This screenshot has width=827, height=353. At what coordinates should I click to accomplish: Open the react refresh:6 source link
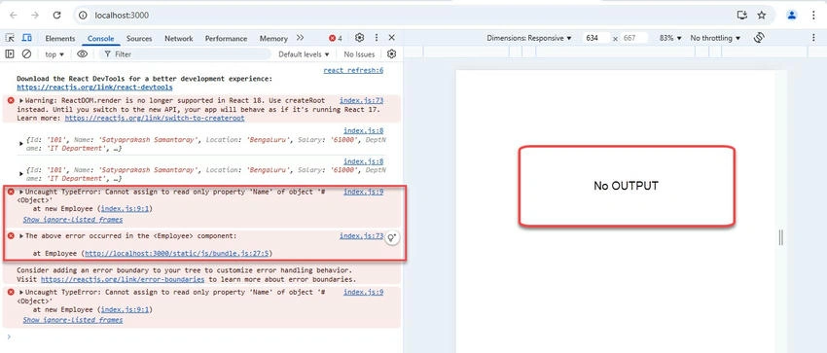[x=353, y=70]
